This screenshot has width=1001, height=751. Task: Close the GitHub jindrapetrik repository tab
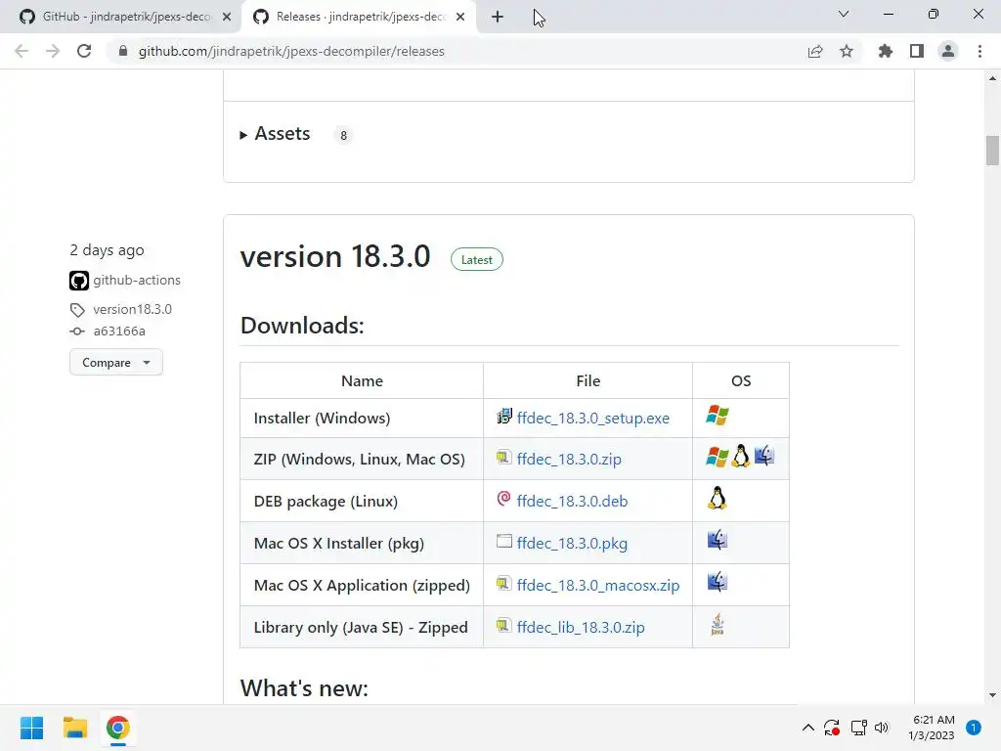pos(227,18)
